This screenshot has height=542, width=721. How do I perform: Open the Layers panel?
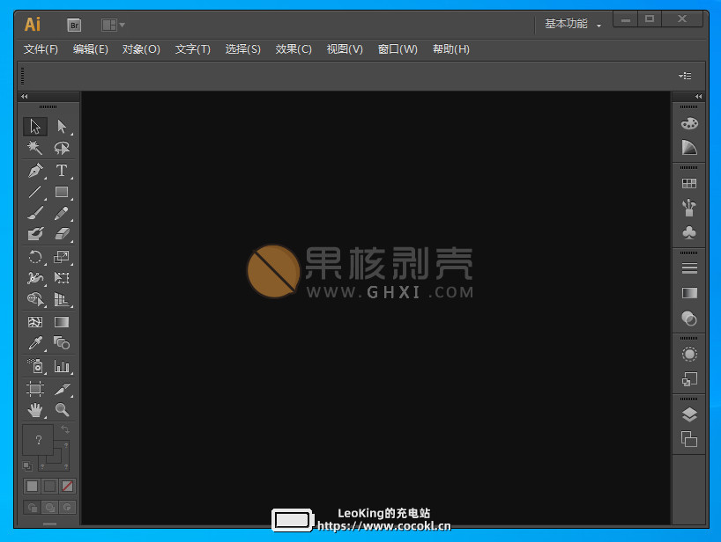pyautogui.click(x=688, y=415)
